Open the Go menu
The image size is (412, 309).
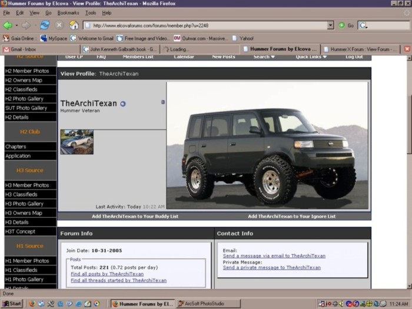pos(48,13)
